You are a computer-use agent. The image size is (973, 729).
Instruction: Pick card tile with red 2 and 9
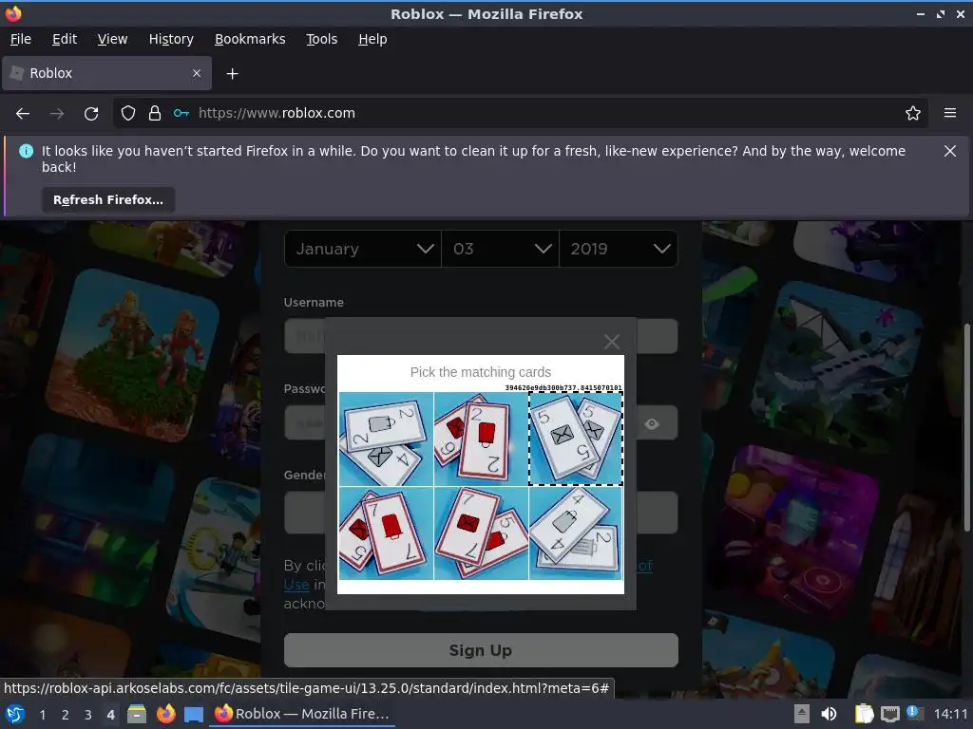[x=481, y=439]
